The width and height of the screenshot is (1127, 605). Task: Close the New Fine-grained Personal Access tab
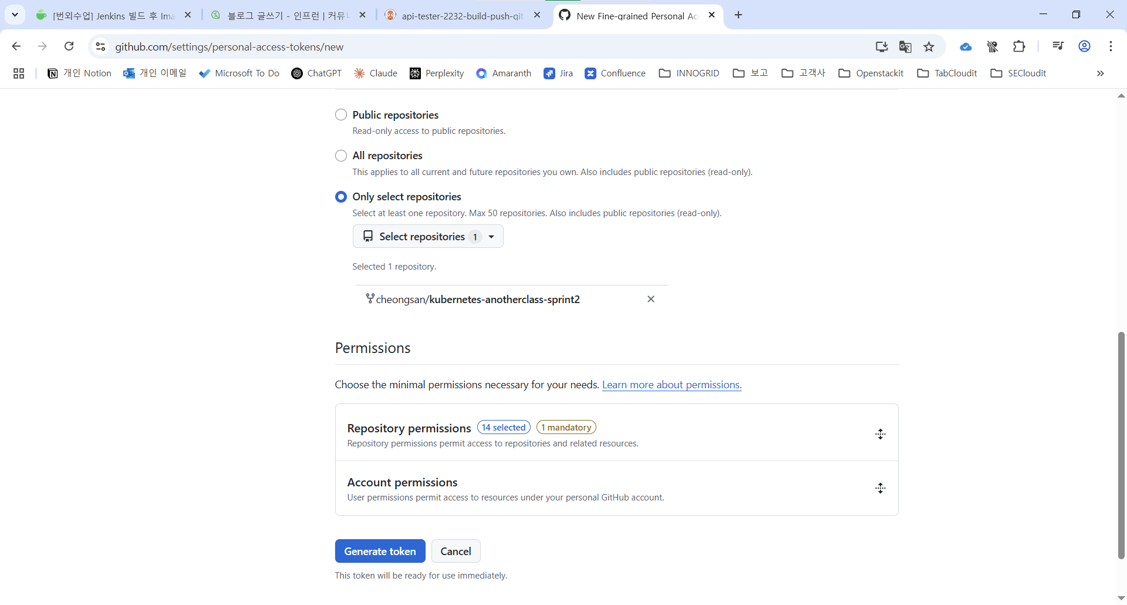click(x=711, y=15)
